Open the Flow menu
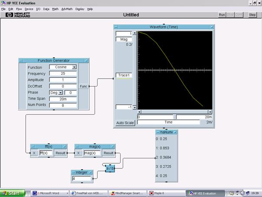Viewport: 262px width, 197px height. click(19, 9)
